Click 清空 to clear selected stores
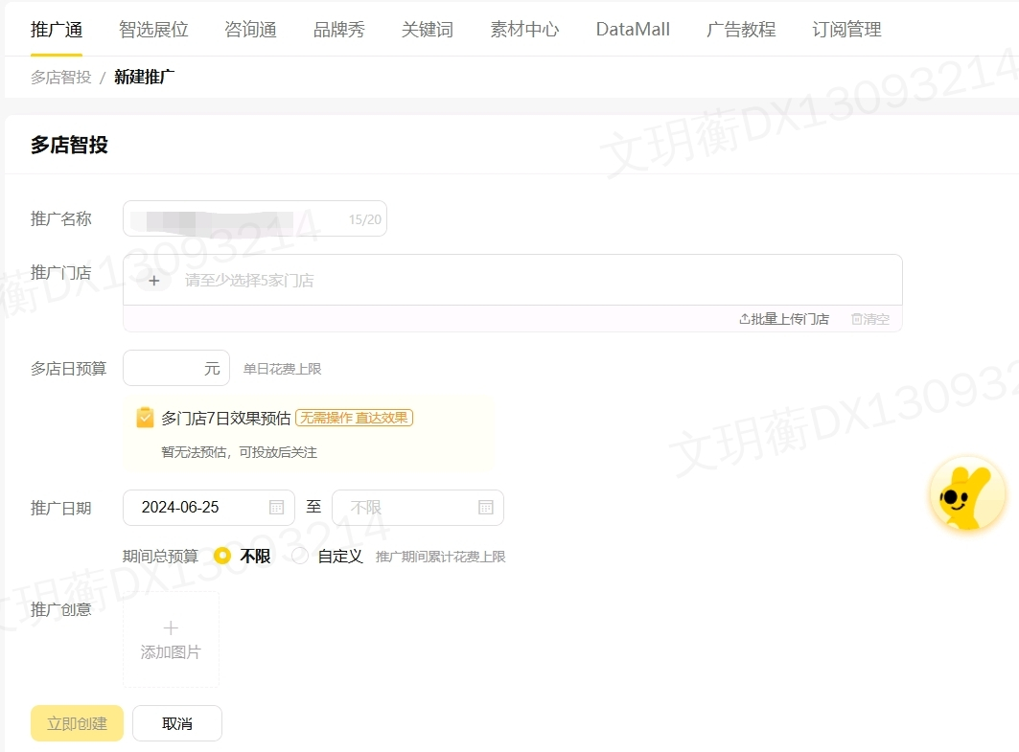Screen dimensions: 1019x752 pyautogui.click(x=870, y=319)
